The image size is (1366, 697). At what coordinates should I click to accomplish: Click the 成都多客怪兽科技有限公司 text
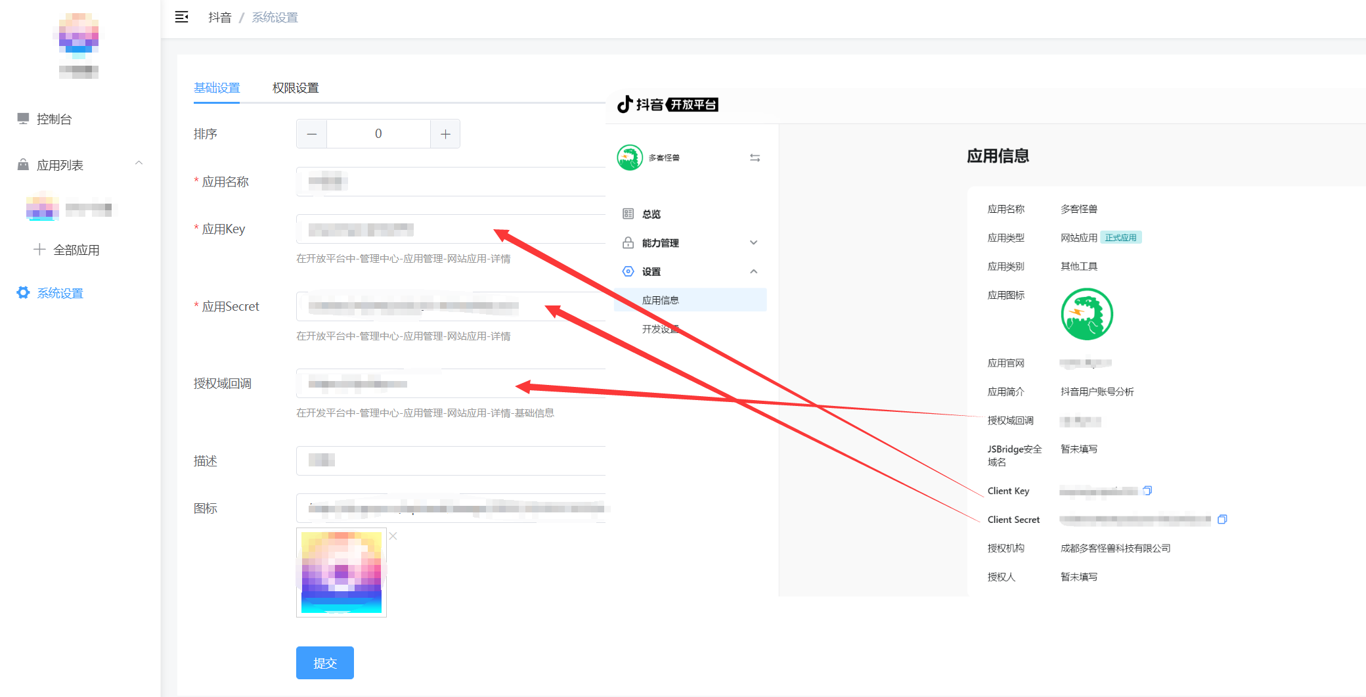click(x=1115, y=549)
